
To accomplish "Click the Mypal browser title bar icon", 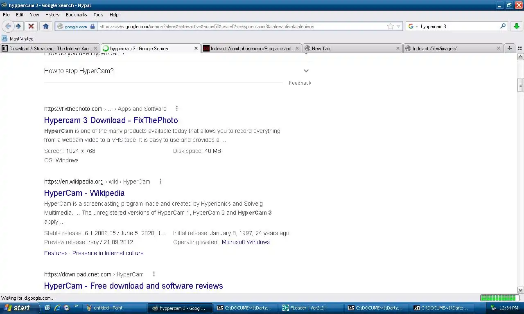I will [4, 5].
